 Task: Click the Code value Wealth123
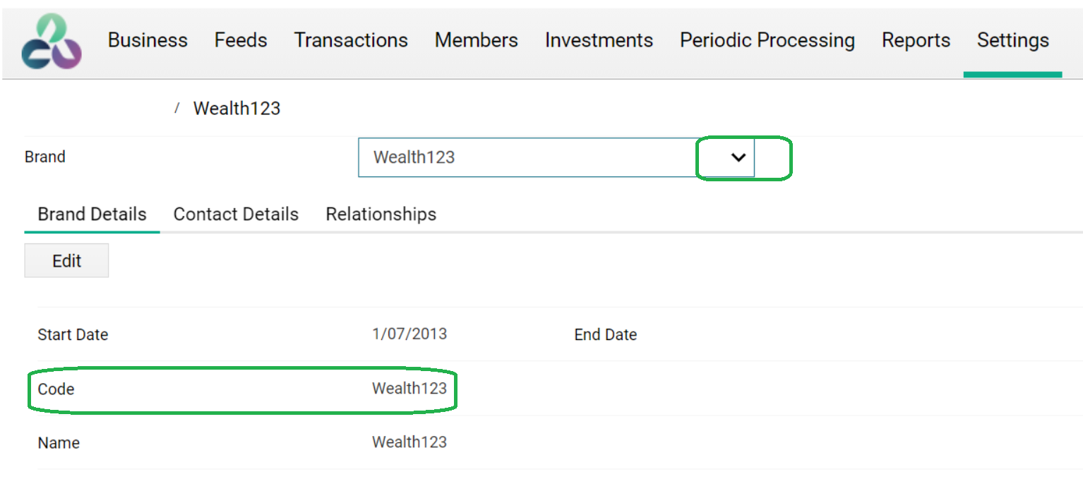(409, 388)
